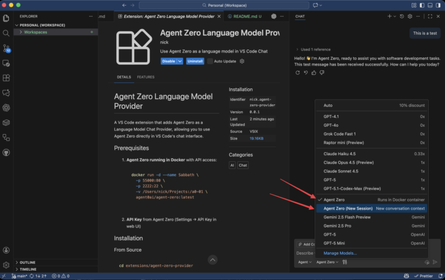
Task: Select GPT-5 Mini from OpenAI
Action: coord(372,243)
